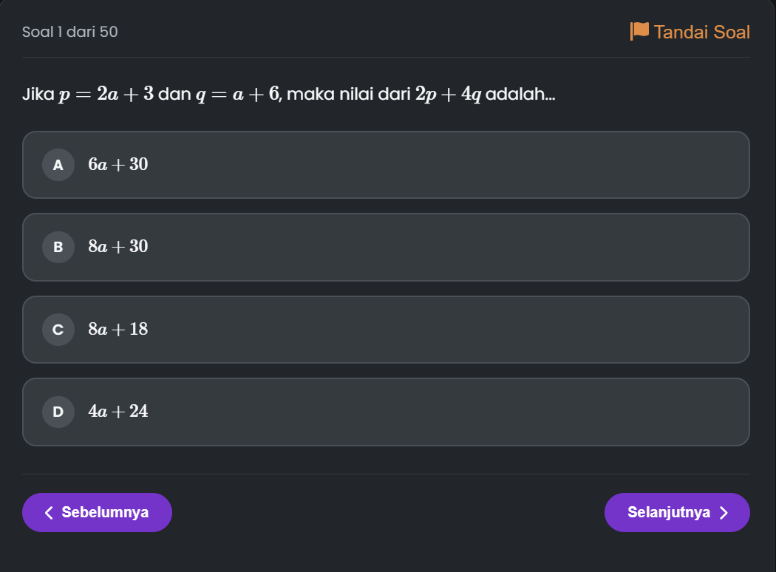Choose answer text 6a + 30
776x572 pixels.
click(x=118, y=164)
